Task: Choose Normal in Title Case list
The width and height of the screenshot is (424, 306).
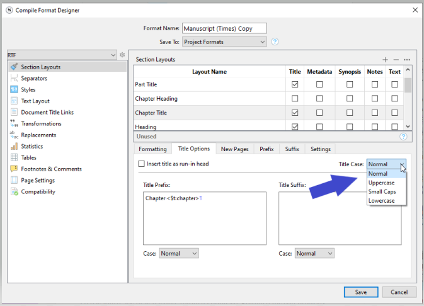Action: click(386, 174)
